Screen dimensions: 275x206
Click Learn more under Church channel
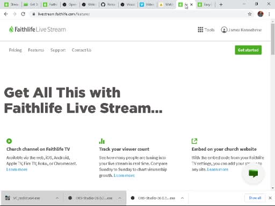click(x=17, y=170)
